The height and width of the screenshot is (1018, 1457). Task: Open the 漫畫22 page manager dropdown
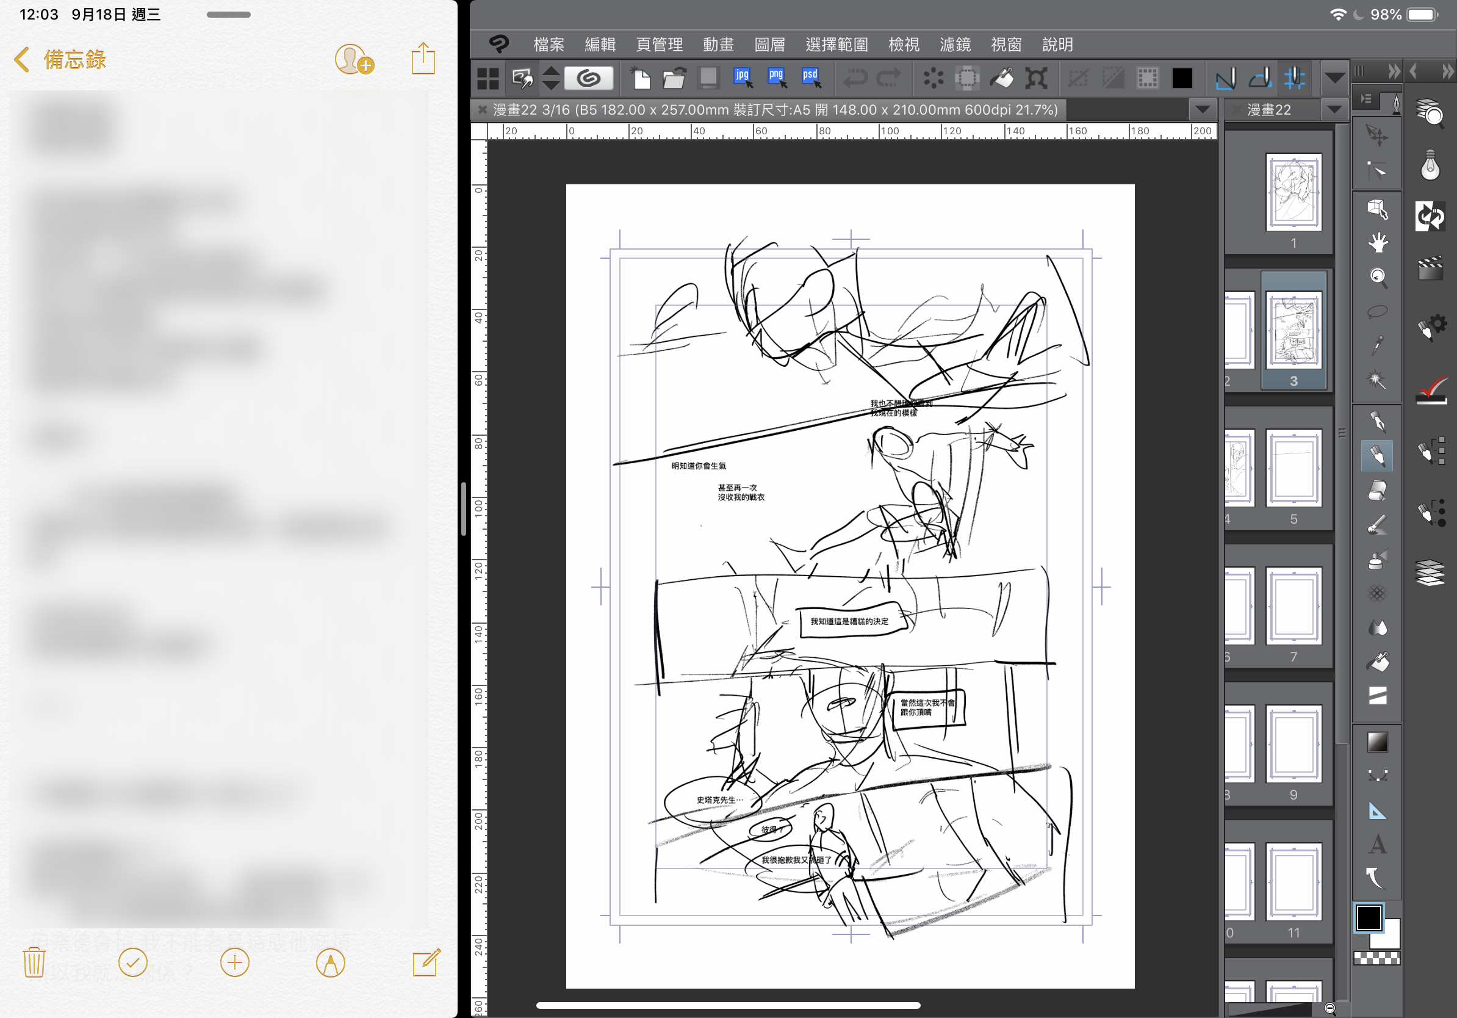coord(1334,109)
